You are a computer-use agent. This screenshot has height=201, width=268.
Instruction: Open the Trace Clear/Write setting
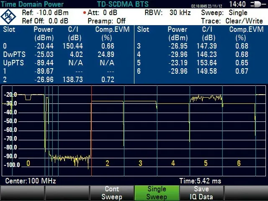coord(232,21)
